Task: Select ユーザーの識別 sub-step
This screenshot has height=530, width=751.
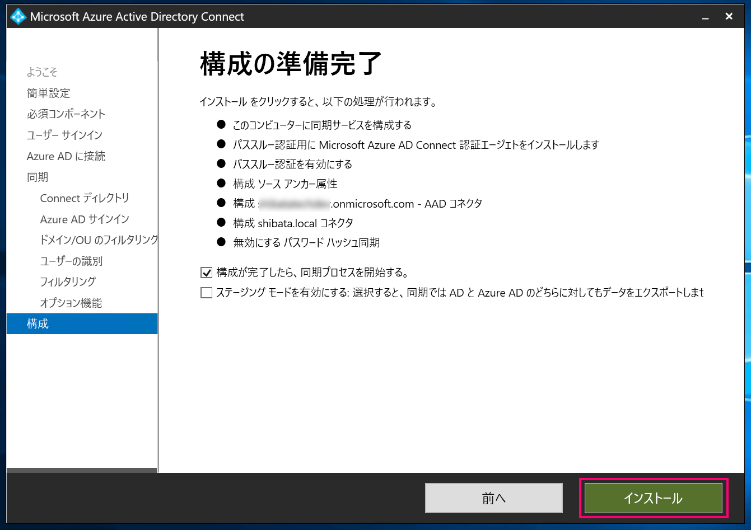Action: (71, 261)
